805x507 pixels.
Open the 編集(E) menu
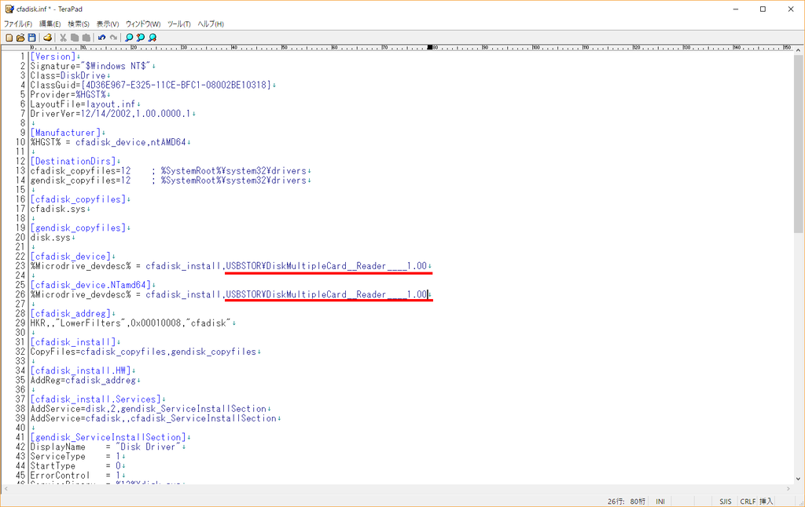(50, 24)
